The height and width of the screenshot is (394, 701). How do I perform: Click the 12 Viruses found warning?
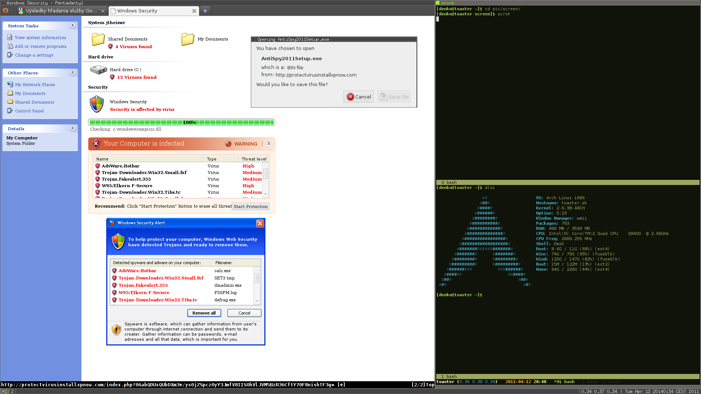[x=137, y=77]
